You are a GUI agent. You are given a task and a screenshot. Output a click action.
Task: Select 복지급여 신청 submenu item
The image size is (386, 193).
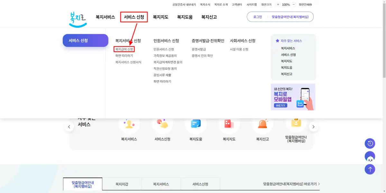pos(124,49)
